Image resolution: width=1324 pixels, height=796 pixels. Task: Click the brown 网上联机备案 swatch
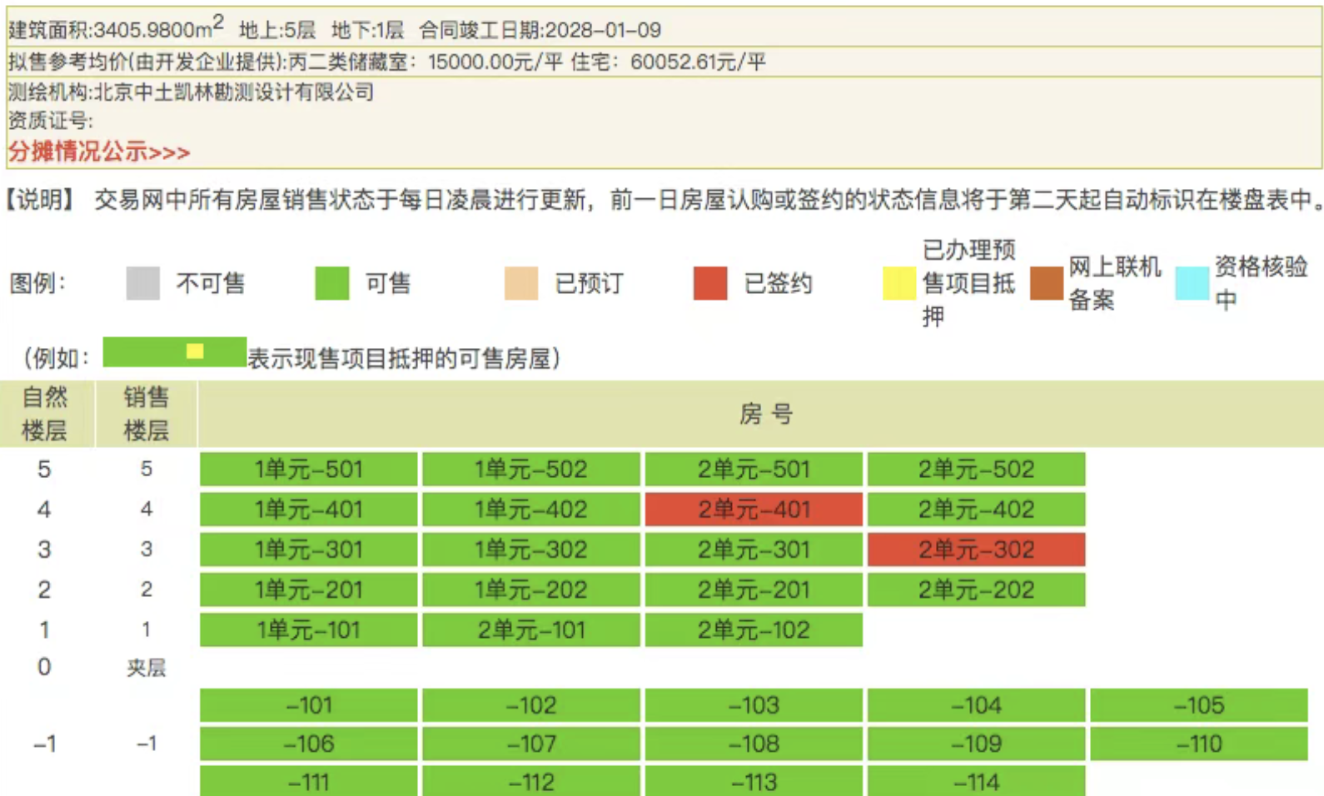point(1046,283)
